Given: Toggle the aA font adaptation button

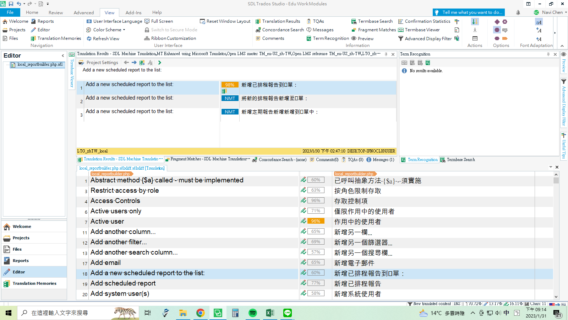Looking at the screenshot, I should click(x=539, y=22).
